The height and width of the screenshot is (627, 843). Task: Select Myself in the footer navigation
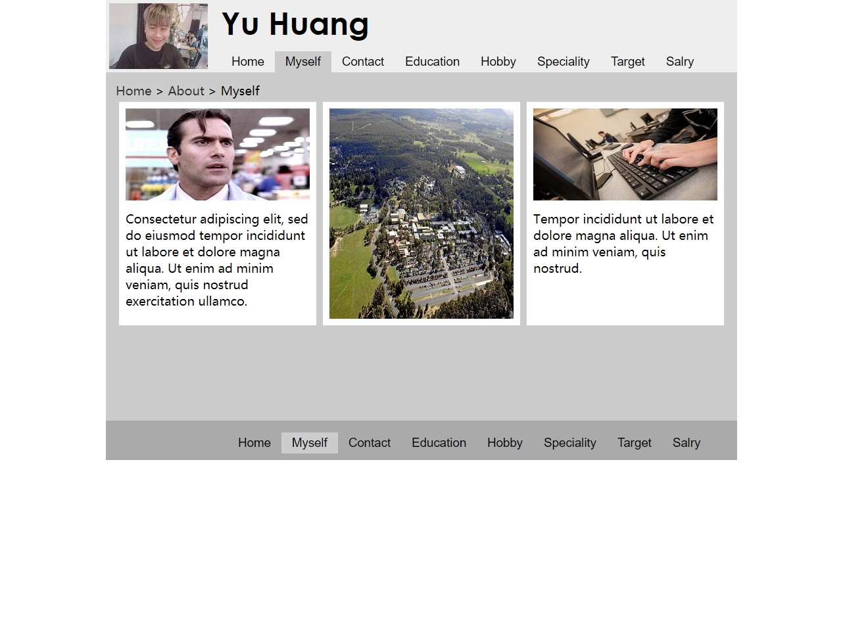point(310,443)
